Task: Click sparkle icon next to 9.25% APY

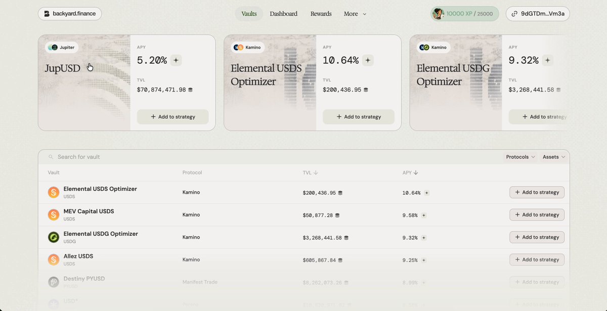Action: (x=424, y=260)
